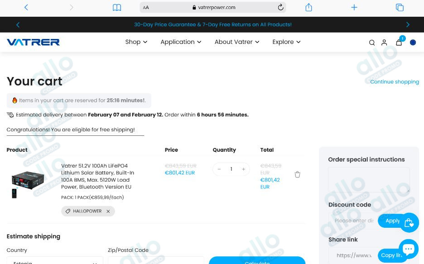Click the Order special instructions text box
The image size is (424, 264).
tap(369, 179)
